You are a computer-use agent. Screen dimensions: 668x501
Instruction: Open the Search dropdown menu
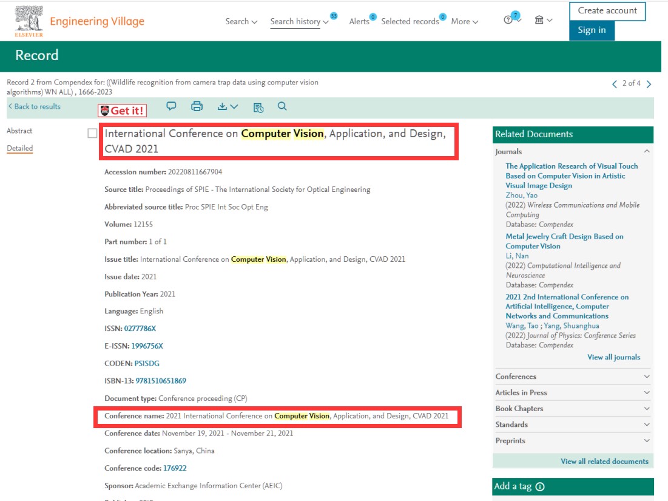241,21
